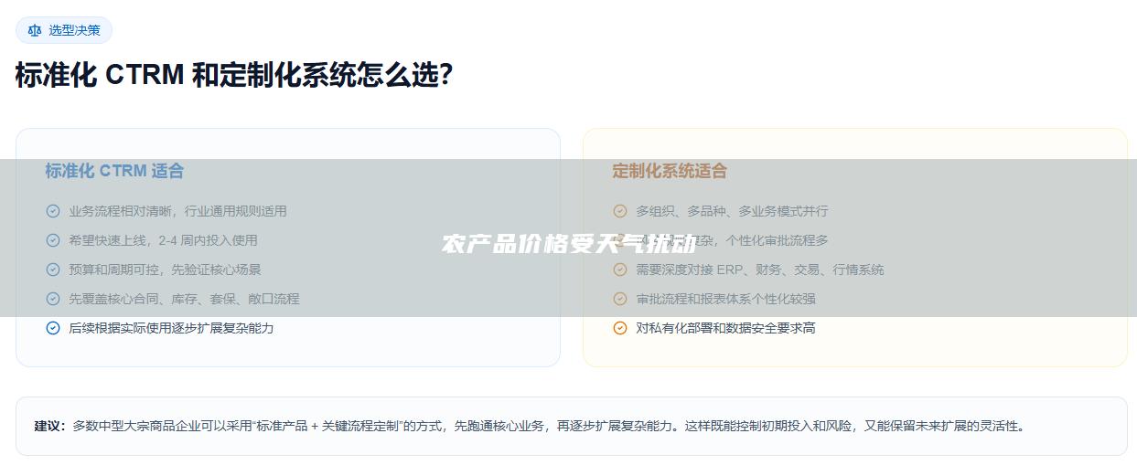This screenshot has height=476, width=1137.
Task: Select text 先覆盖核心合同、库存、套保、敞口流程
Action: click(x=185, y=299)
